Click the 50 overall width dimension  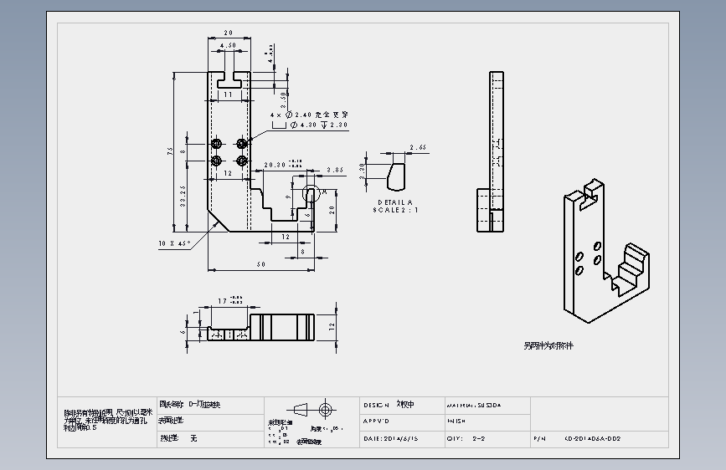[x=260, y=264]
